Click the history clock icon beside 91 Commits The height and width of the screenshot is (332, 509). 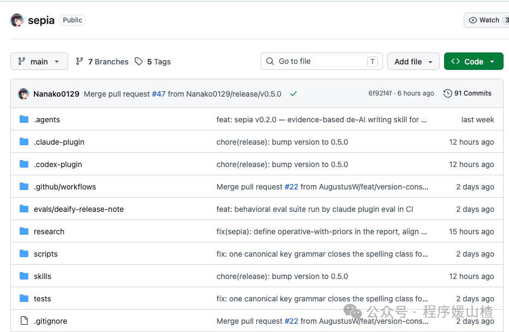coord(448,93)
